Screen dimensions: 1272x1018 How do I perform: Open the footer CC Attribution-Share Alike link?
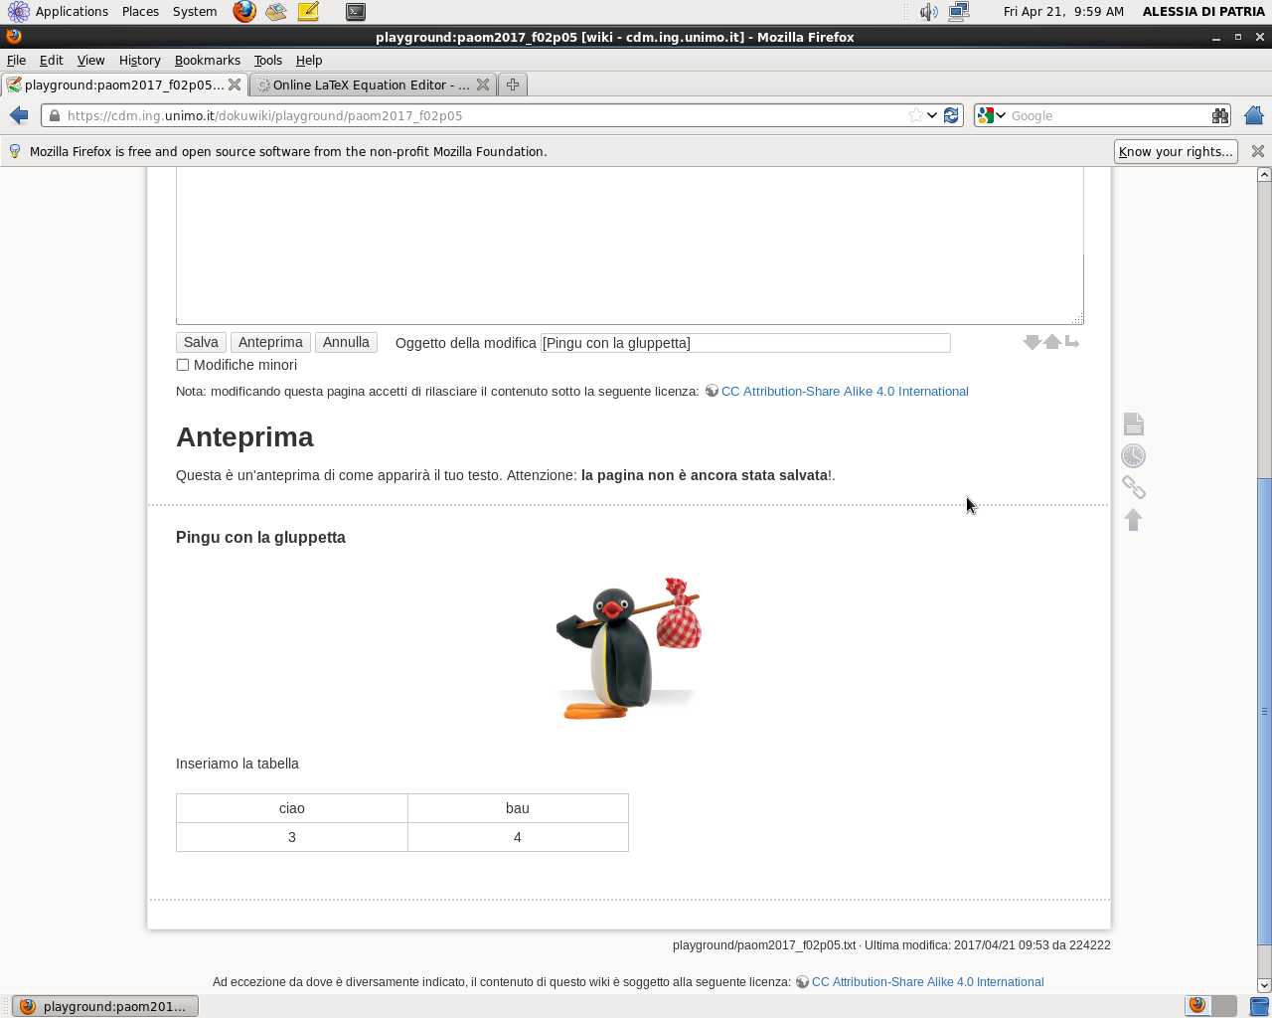(927, 981)
